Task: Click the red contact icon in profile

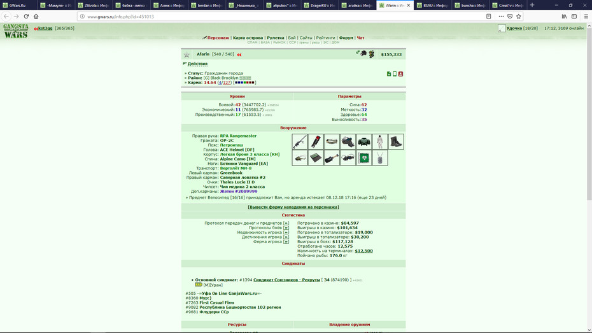Action: (x=400, y=74)
